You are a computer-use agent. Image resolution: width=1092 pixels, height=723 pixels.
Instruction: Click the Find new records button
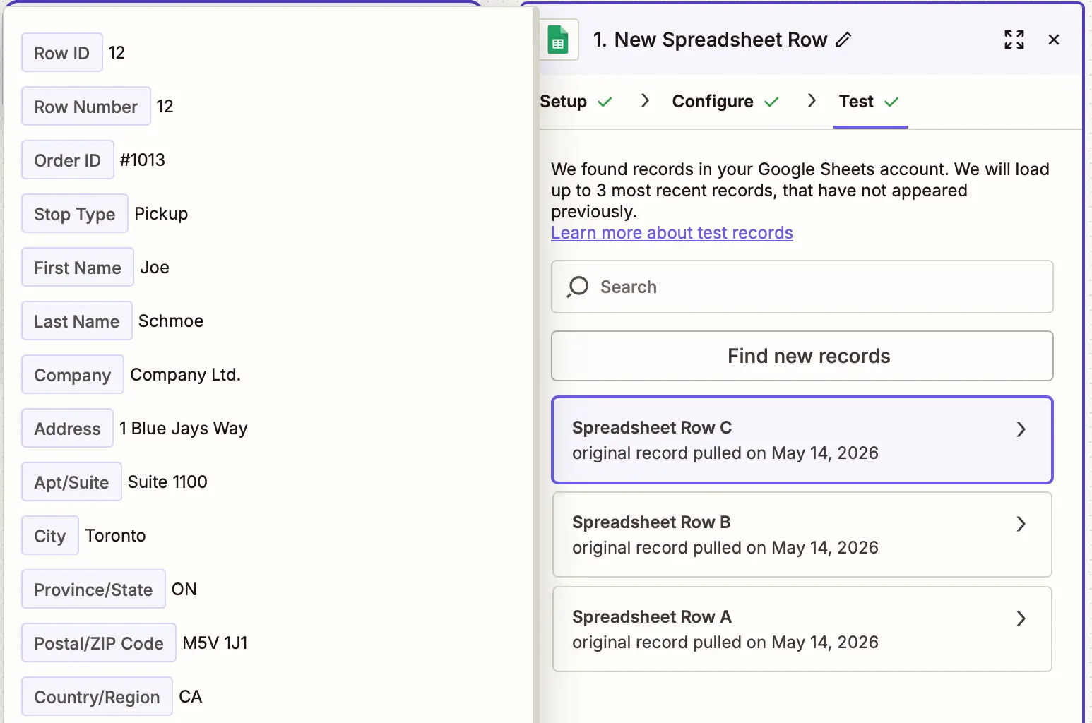tap(802, 356)
